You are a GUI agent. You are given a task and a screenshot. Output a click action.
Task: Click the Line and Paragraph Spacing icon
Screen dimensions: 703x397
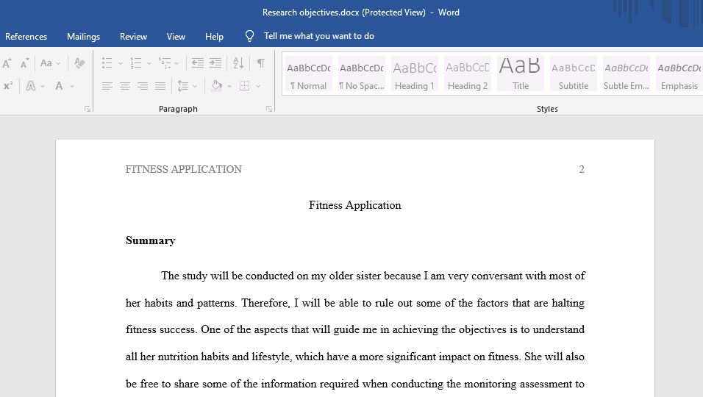click(x=182, y=85)
